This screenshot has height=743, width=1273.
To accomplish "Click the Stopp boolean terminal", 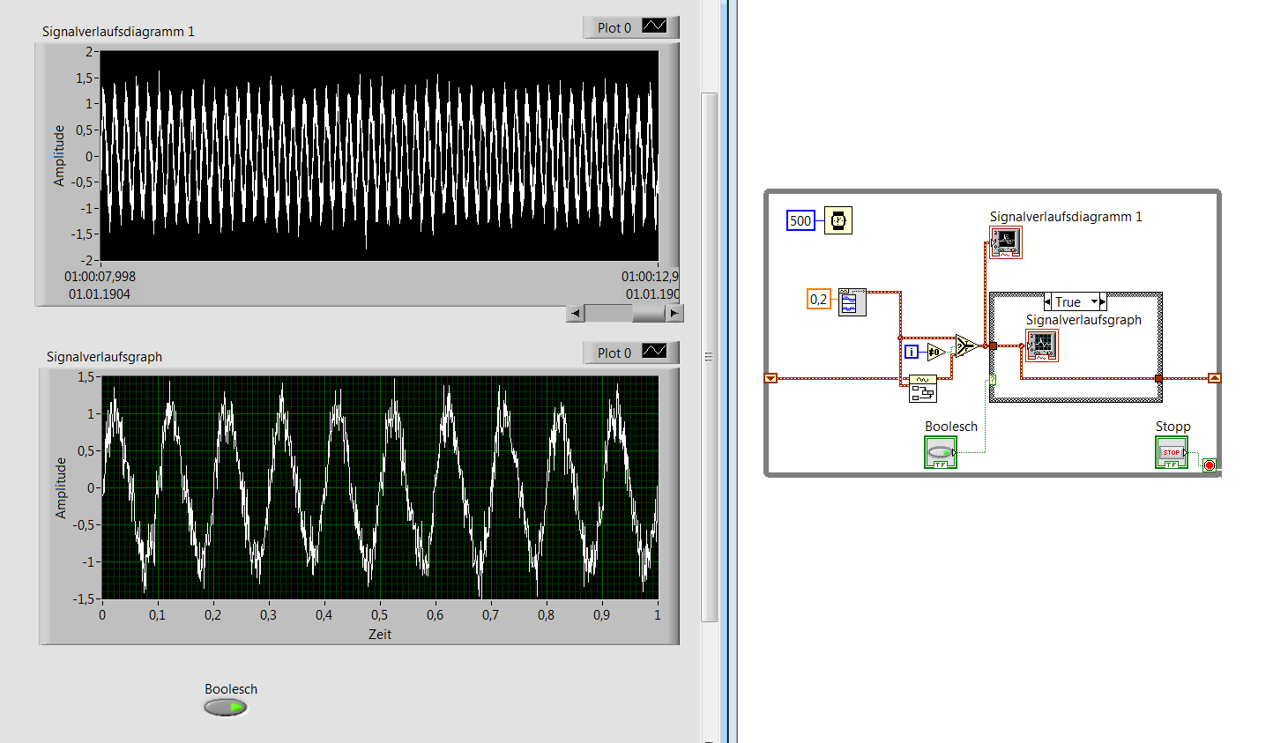I will (x=1172, y=452).
